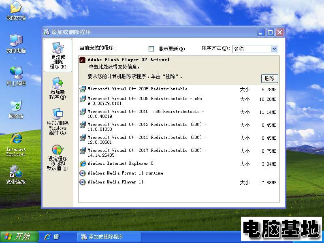The height and width of the screenshot is (243, 324).
Task: Select Visual C++ 2012 Redistributable 11.0.61030
Action: [x=179, y=127]
